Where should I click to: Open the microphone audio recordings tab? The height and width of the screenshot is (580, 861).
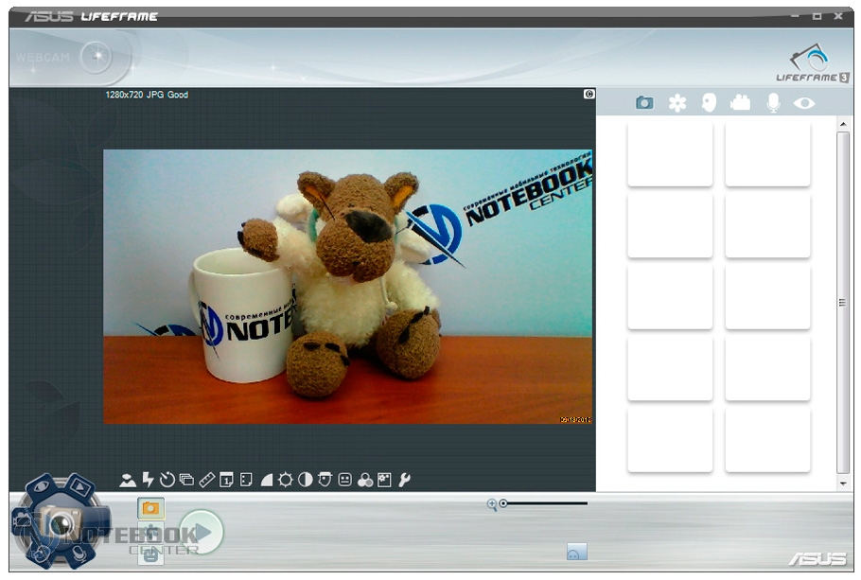773,103
